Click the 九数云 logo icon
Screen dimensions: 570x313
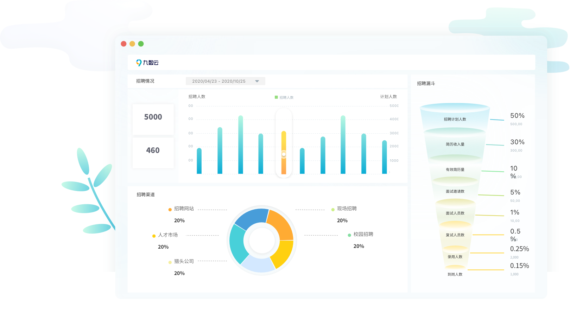(139, 63)
